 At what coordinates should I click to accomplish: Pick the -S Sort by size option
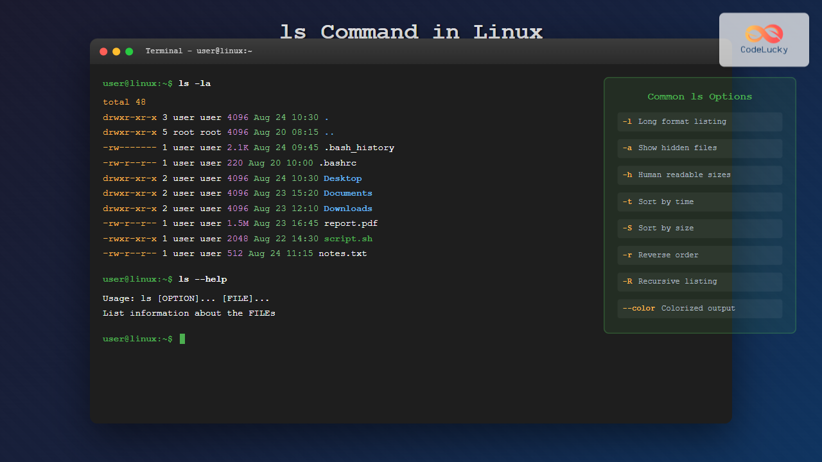pyautogui.click(x=699, y=228)
